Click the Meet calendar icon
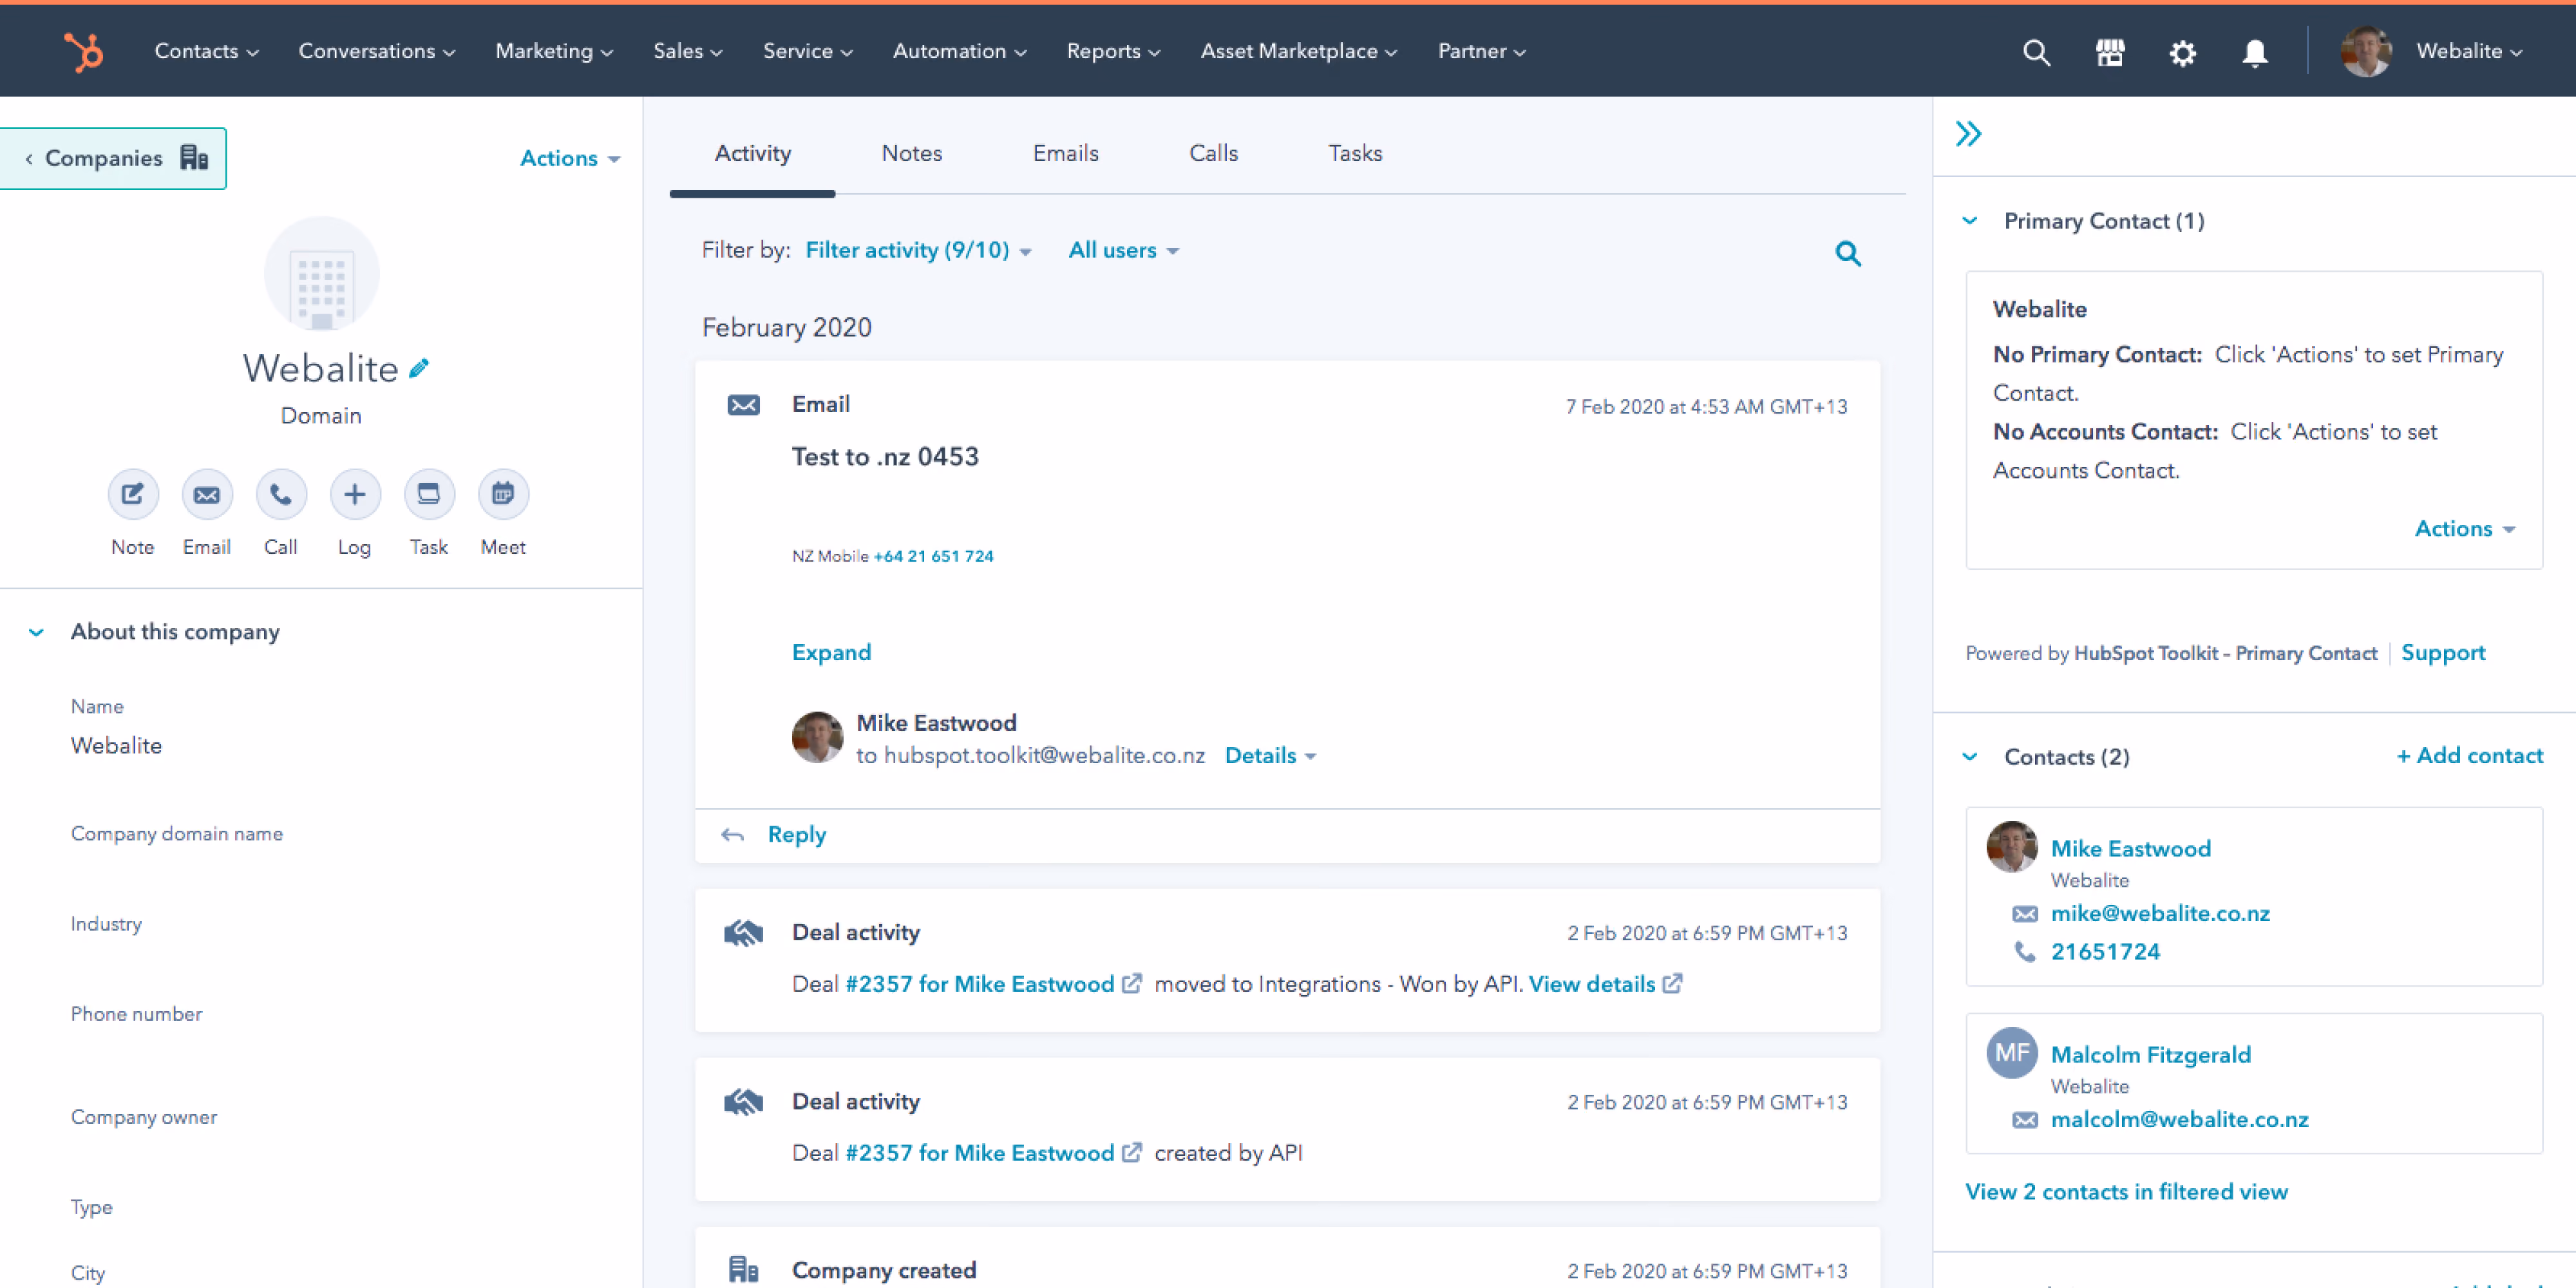2576x1288 pixels. tap(503, 494)
